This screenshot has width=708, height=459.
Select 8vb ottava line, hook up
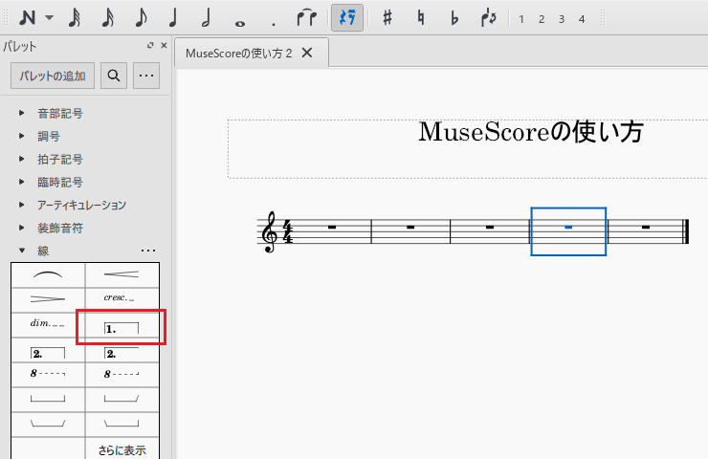click(122, 375)
